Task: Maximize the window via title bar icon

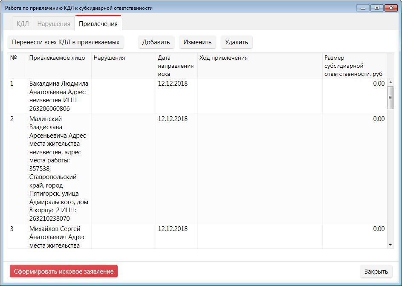Action: pyautogui.click(x=377, y=8)
